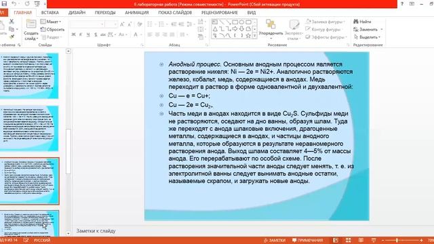Open the Макет layout dropdown
This screenshot has width=434, height=244.
pos(51,22)
